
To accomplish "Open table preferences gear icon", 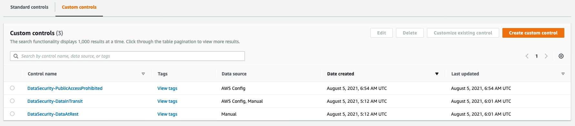I will [561, 56].
